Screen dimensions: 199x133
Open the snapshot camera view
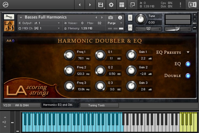pos(110,17)
